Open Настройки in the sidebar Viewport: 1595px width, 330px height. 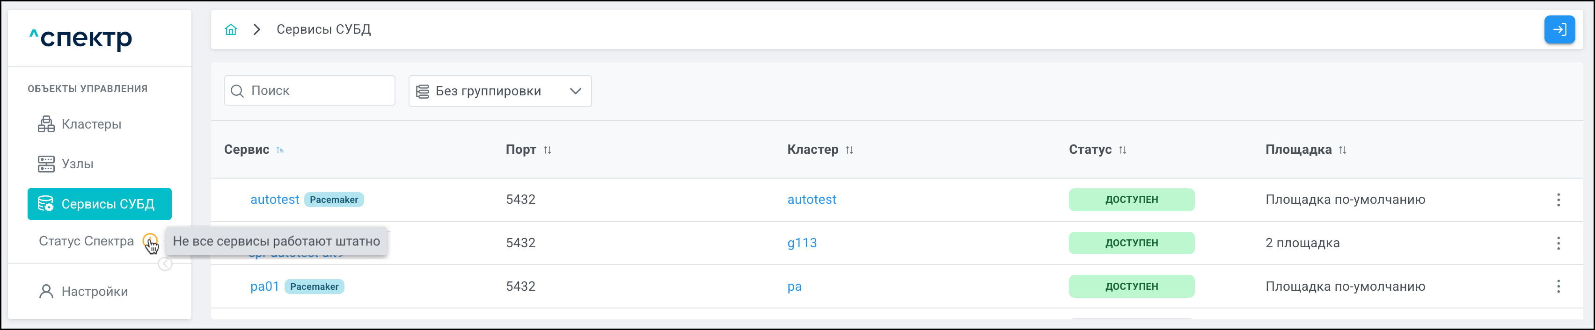point(94,292)
